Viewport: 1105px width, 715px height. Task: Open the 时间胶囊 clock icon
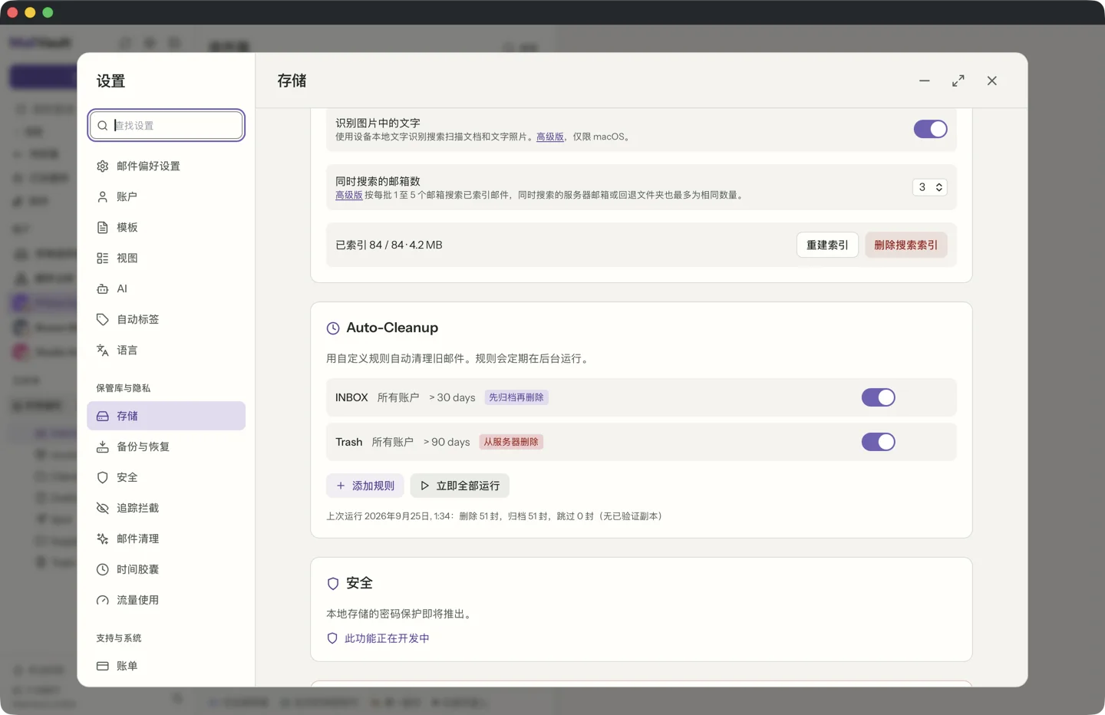point(103,570)
